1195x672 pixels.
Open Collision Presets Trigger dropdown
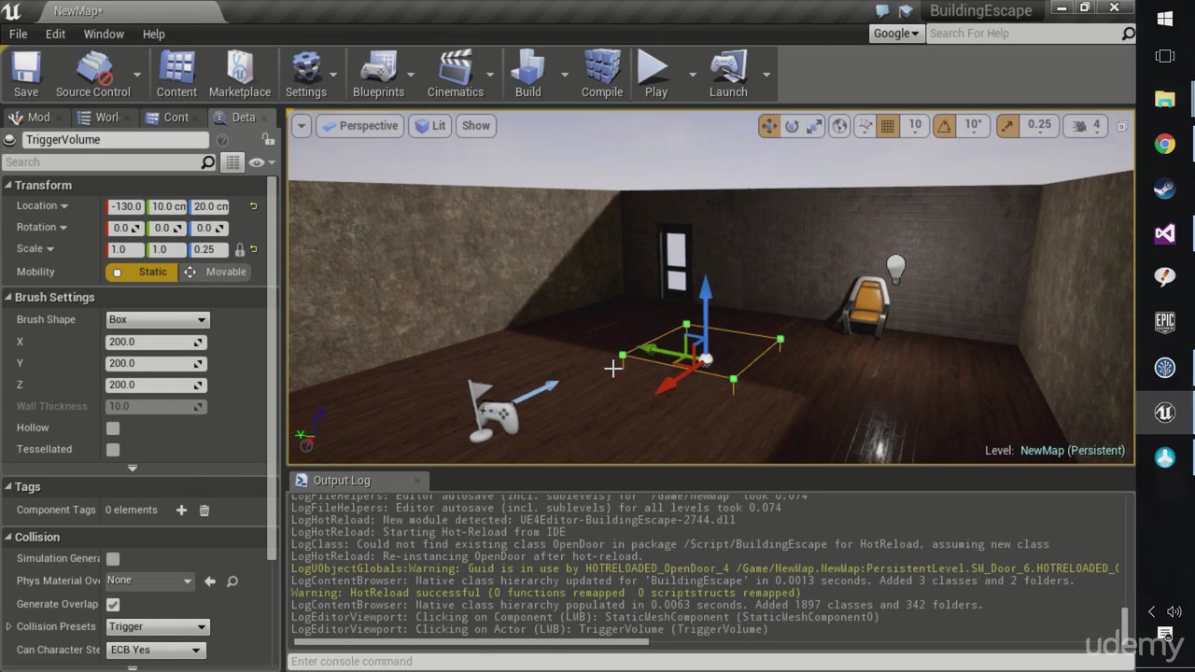[x=157, y=626]
